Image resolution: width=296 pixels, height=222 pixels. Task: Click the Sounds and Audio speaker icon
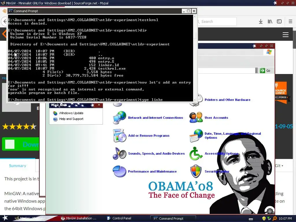tap(119, 153)
